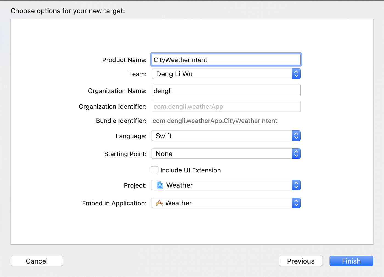Click the Starting Point dropdown chevron arrows
Image resolution: width=384 pixels, height=277 pixels.
click(x=296, y=154)
